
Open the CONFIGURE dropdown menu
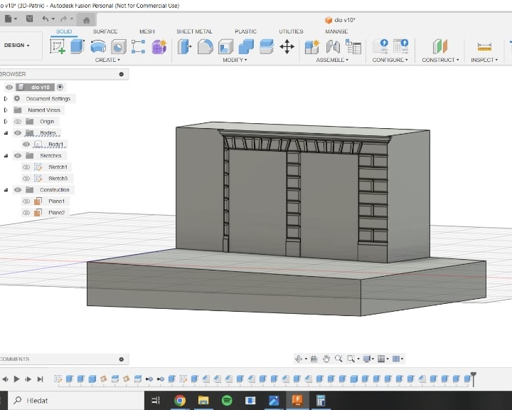[x=390, y=60]
